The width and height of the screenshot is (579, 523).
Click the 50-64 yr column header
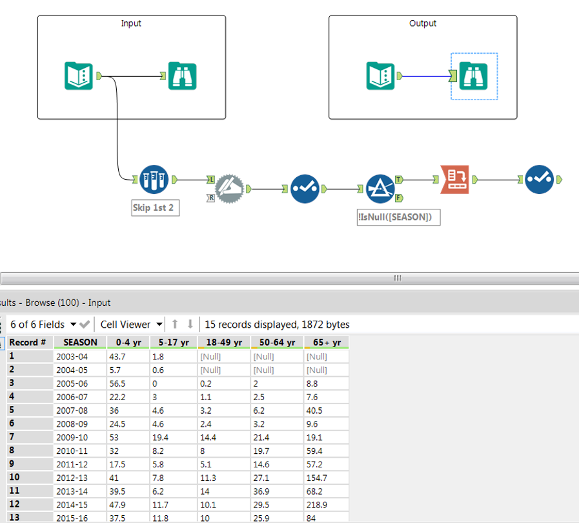coord(277,343)
